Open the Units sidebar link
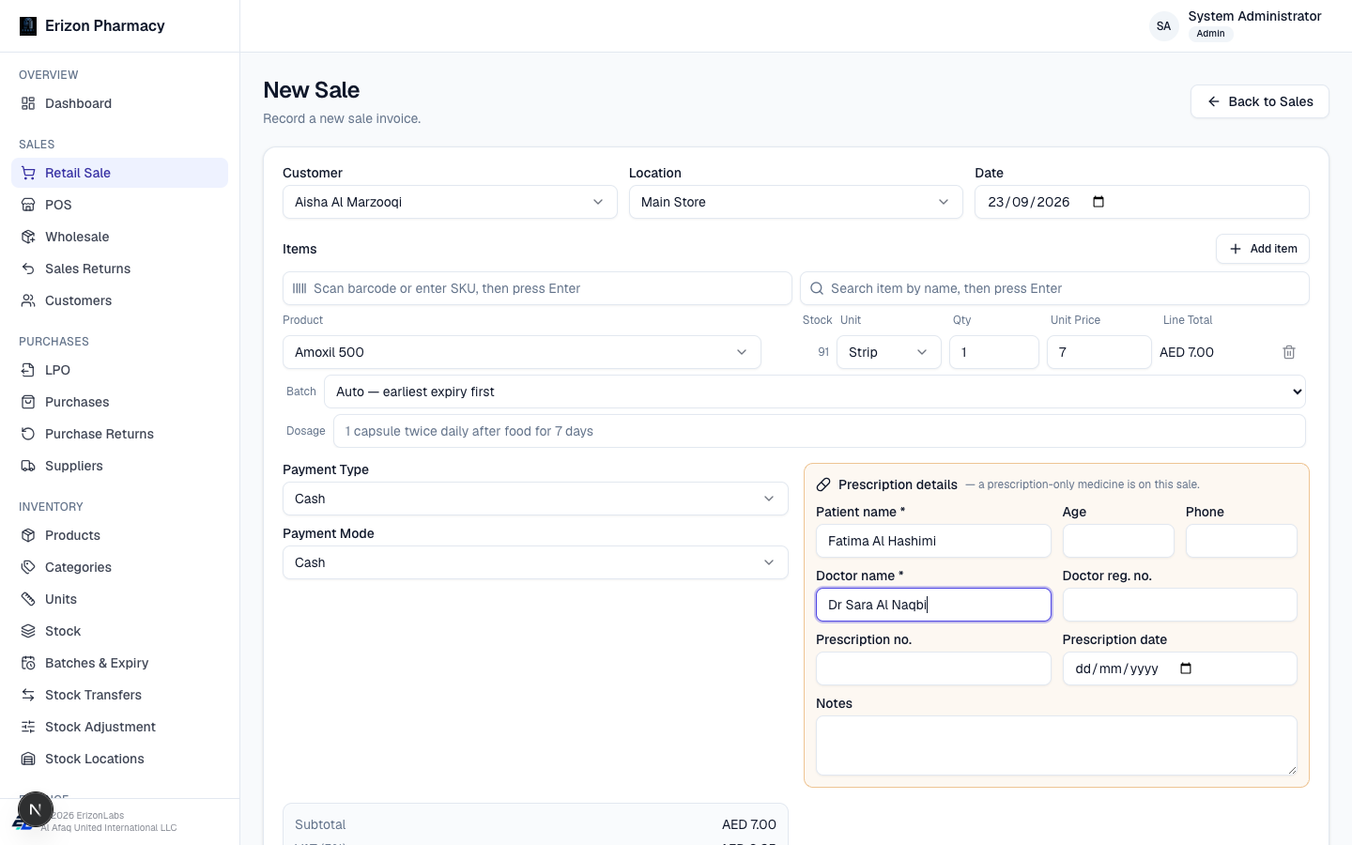 [x=119, y=599]
